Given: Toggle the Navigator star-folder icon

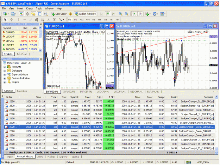Looking at the screenshot, I should coord(33,14).
